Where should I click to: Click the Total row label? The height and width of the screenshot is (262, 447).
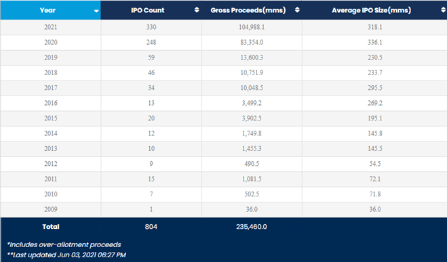click(x=51, y=227)
